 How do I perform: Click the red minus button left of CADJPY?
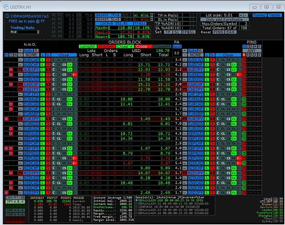21,89
